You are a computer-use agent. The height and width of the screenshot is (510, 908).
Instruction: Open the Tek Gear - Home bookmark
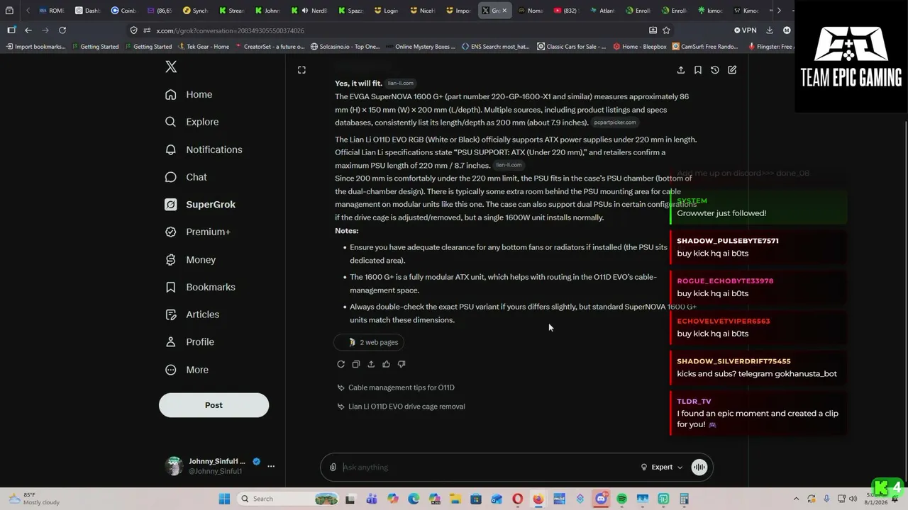[203, 47]
